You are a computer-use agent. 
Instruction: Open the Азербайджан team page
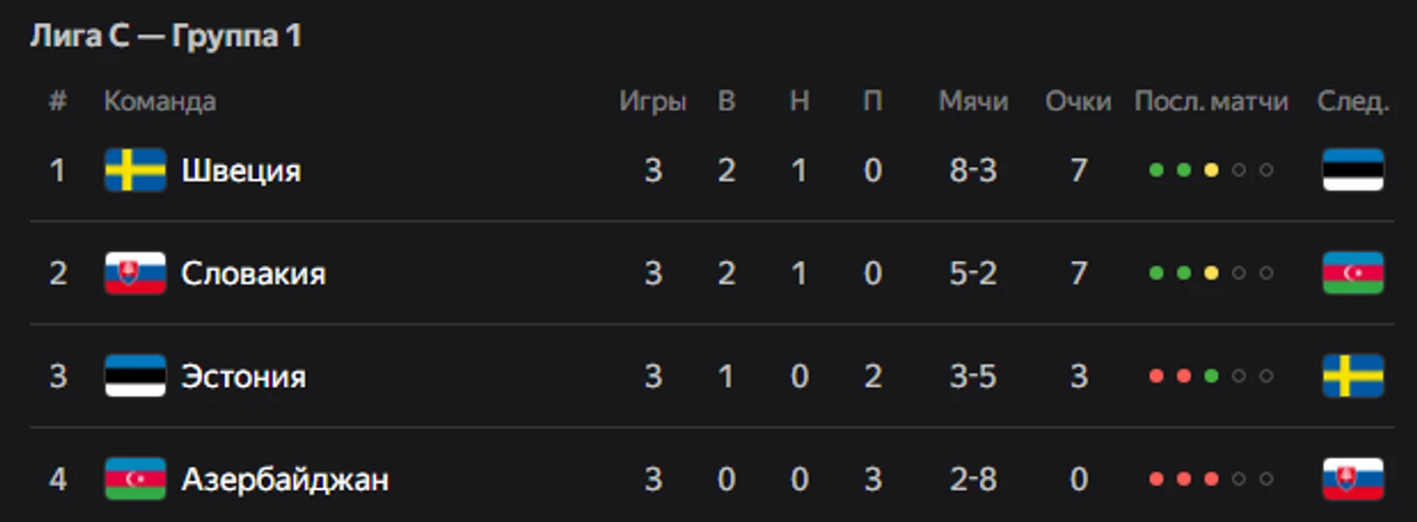click(285, 479)
